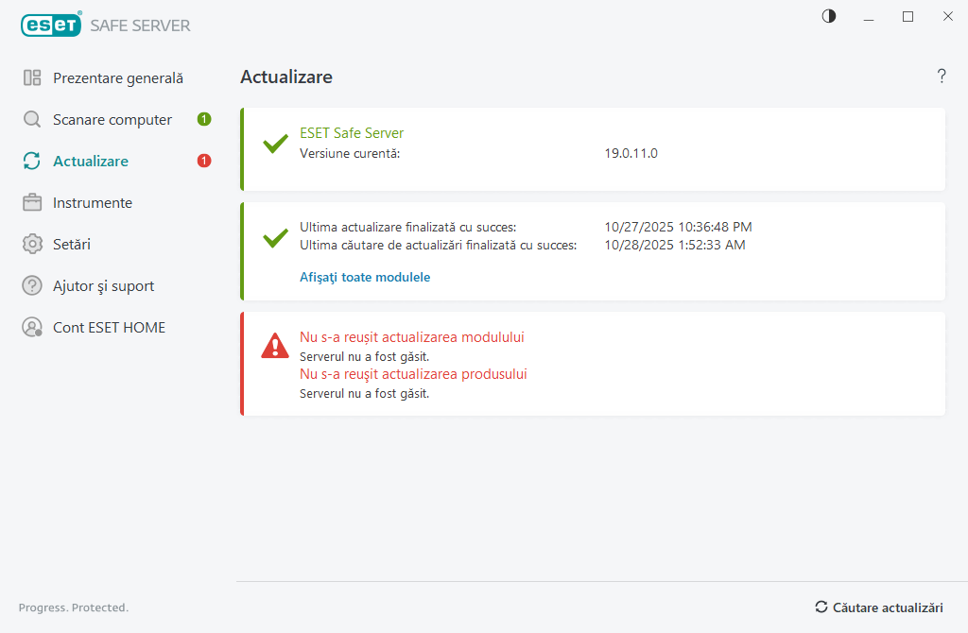
Task: Click the ESET Safe Server product title
Action: (352, 133)
